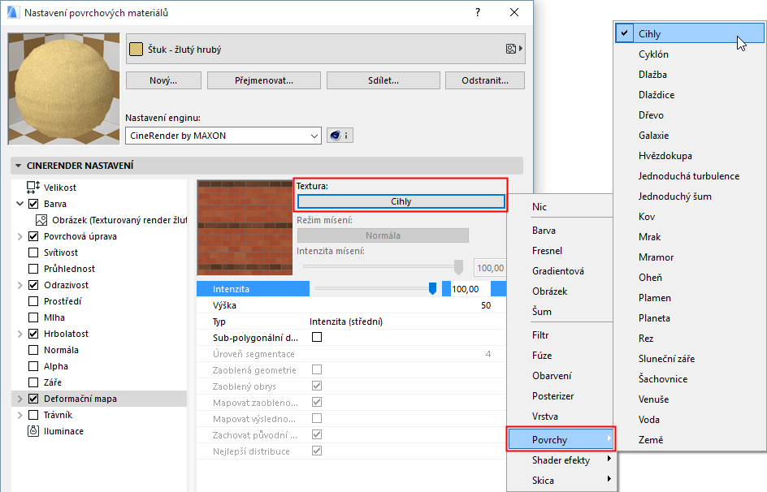Click the ArchiCAD title bar icon
The image size is (767, 492).
pos(13,12)
